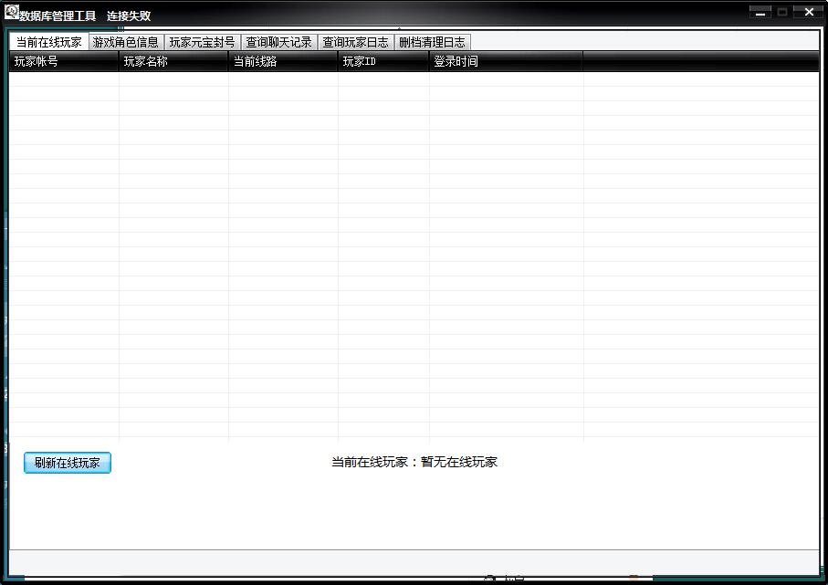Minimize the database tool window

click(760, 13)
